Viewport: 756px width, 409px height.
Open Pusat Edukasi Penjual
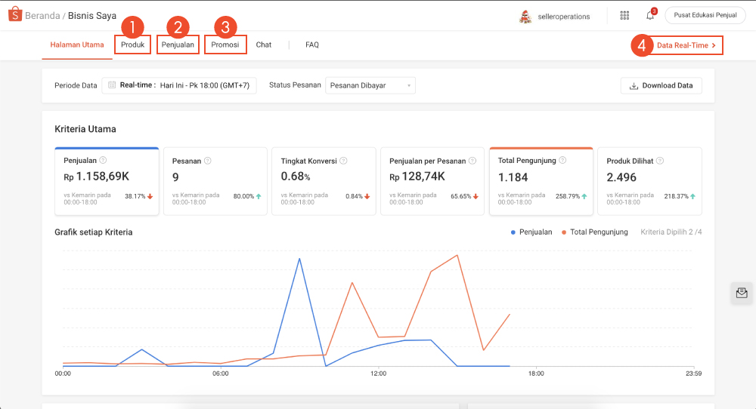705,15
